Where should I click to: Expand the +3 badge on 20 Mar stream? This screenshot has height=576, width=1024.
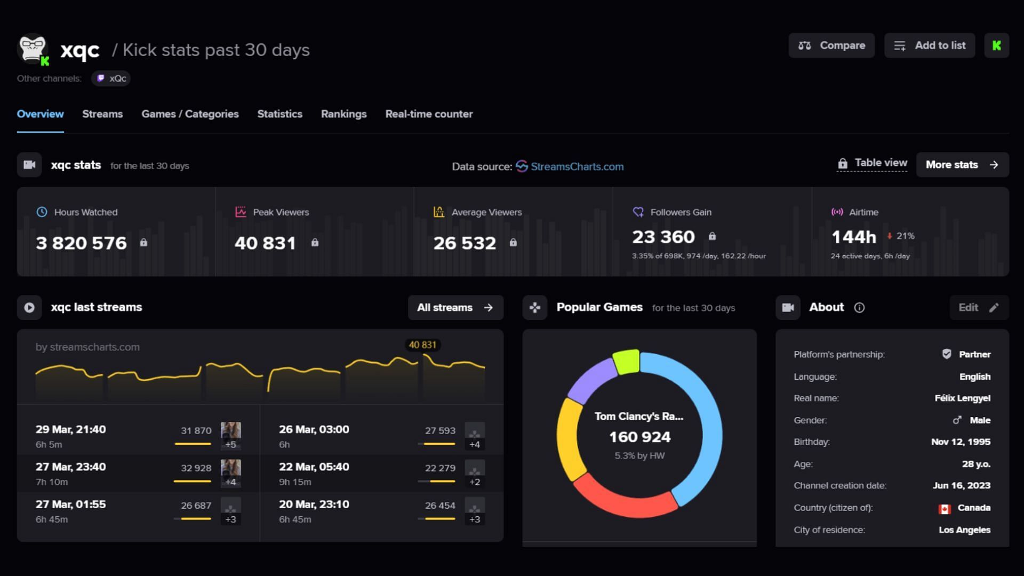tap(475, 519)
